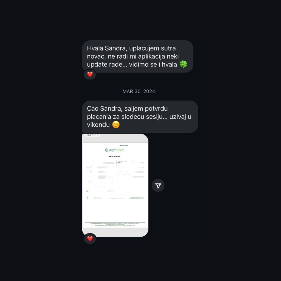Tap the footer contact text of the document

click(x=115, y=224)
